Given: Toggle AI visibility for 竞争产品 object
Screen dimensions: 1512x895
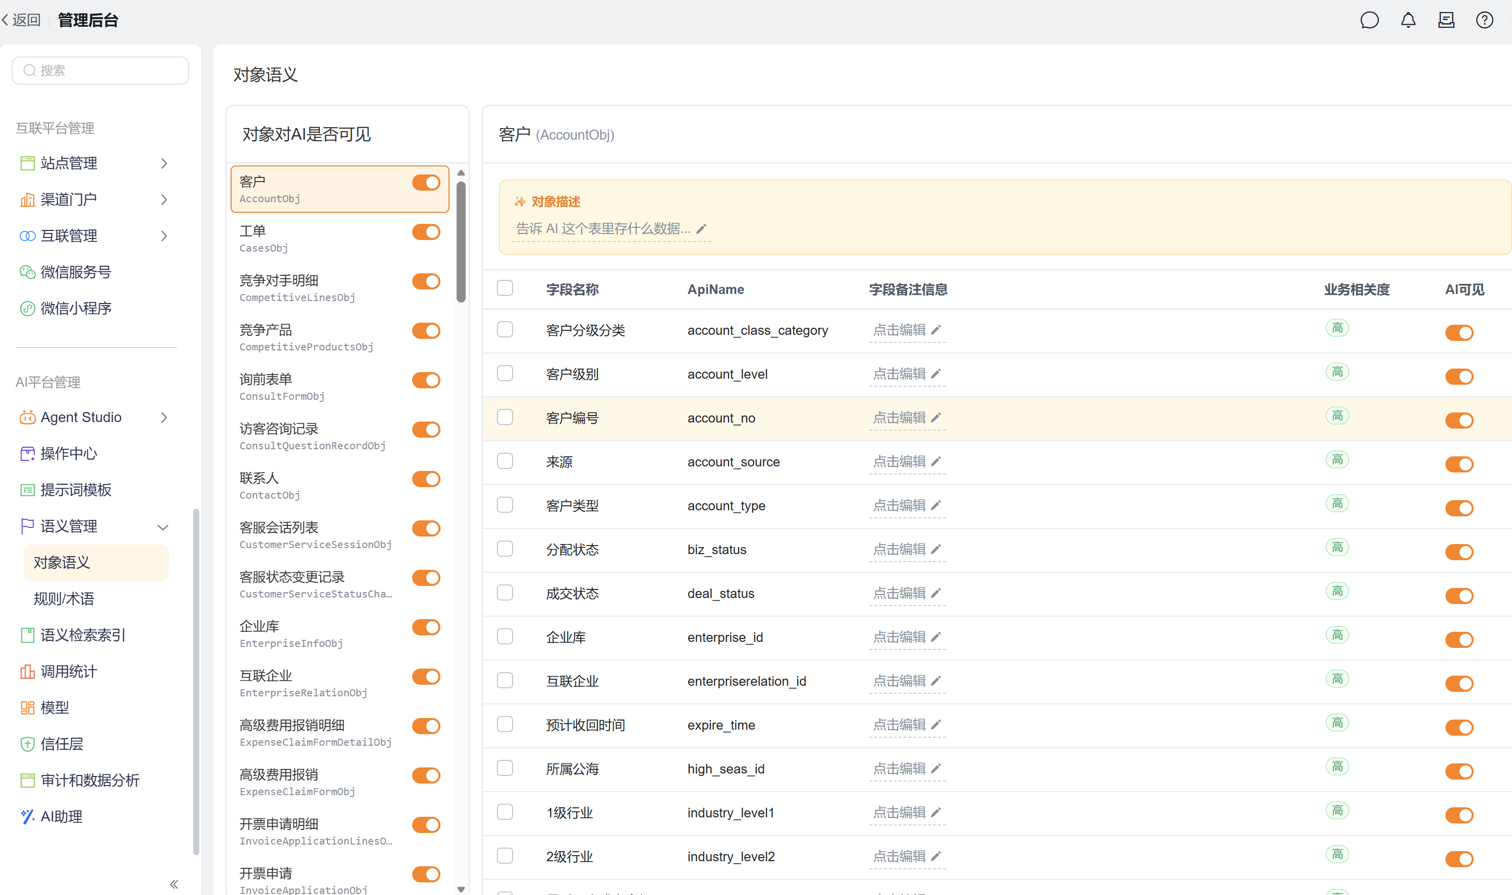Looking at the screenshot, I should [x=426, y=331].
